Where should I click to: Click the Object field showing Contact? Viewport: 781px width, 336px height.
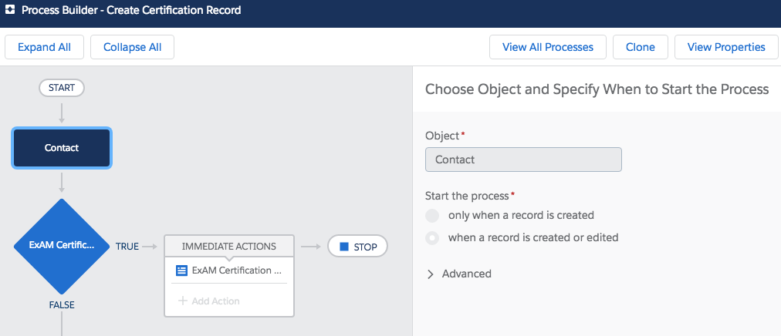(523, 160)
